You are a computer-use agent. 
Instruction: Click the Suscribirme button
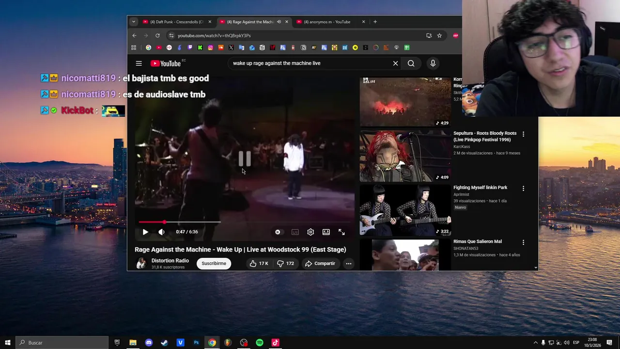[x=214, y=263]
